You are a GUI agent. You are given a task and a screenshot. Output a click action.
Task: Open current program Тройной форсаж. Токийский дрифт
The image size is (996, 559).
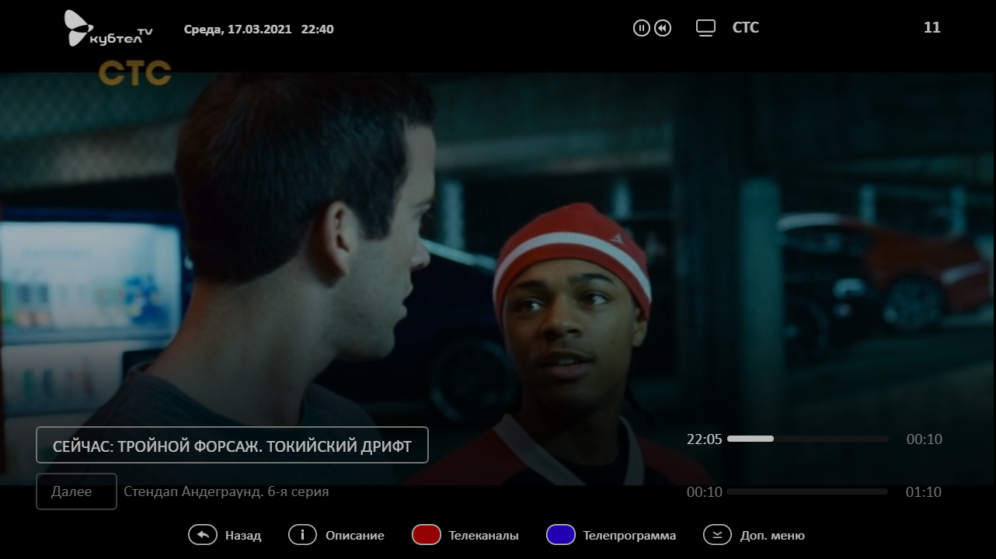point(232,445)
